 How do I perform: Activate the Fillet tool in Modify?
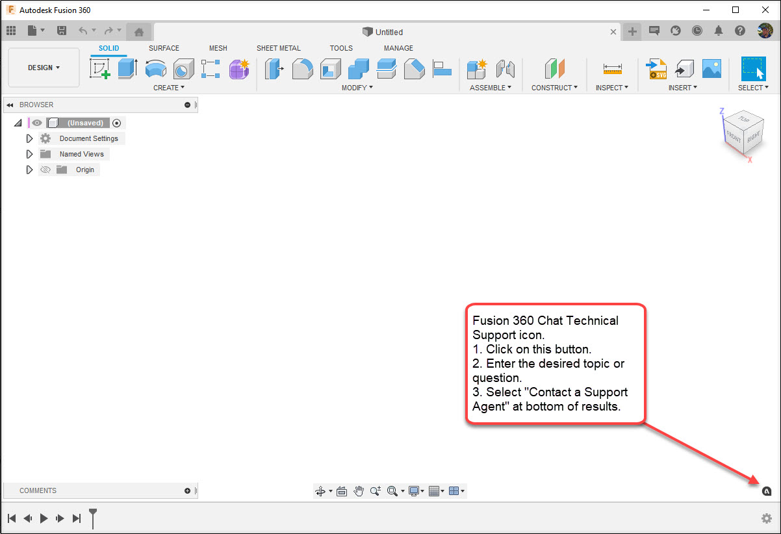click(x=303, y=68)
